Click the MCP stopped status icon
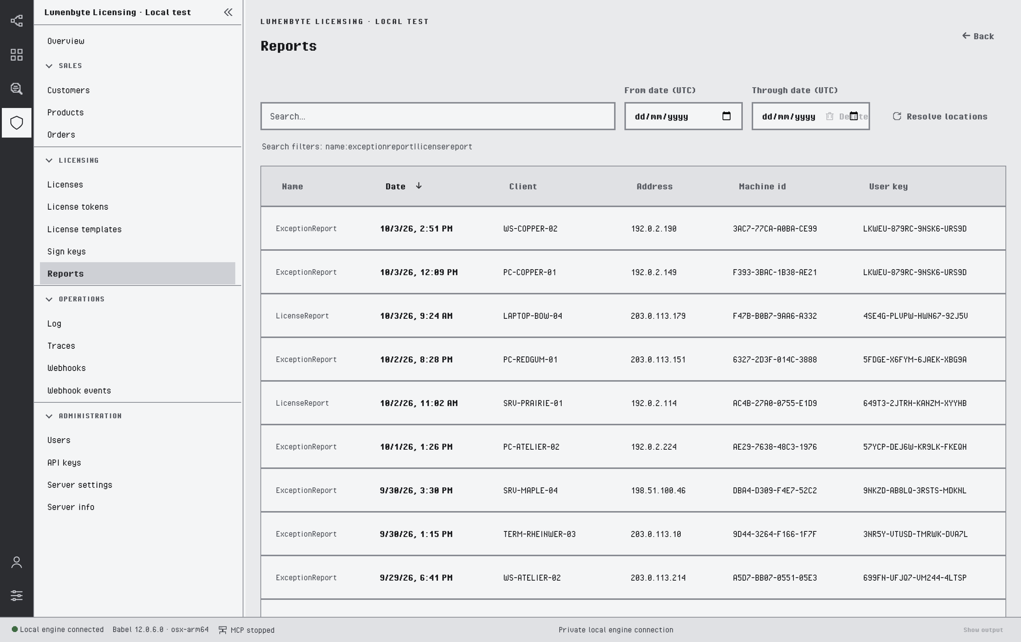 coord(223,630)
